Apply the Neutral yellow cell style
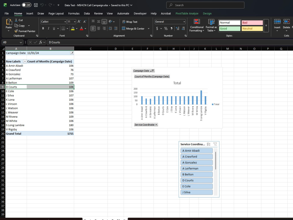 (x=252, y=29)
